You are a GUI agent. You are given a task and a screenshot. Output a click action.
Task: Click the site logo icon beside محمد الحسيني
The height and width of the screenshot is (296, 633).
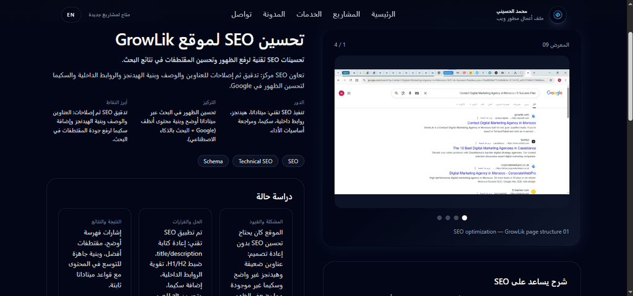tap(558, 15)
